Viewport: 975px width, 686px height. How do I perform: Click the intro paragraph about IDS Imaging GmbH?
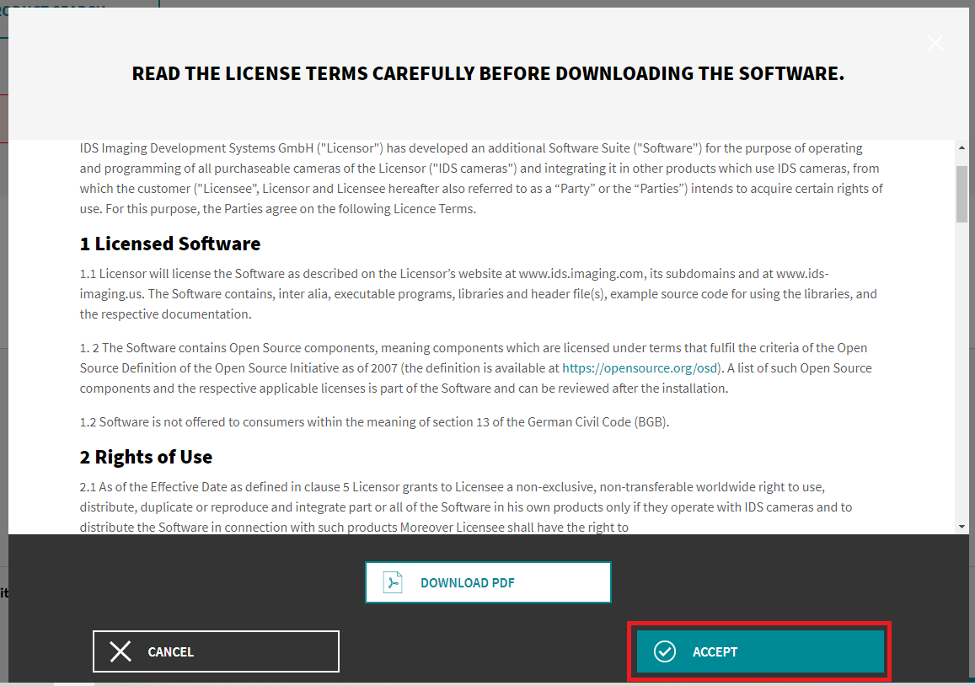click(x=481, y=178)
